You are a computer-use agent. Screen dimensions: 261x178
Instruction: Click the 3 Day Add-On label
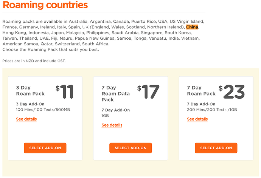coord(30,104)
